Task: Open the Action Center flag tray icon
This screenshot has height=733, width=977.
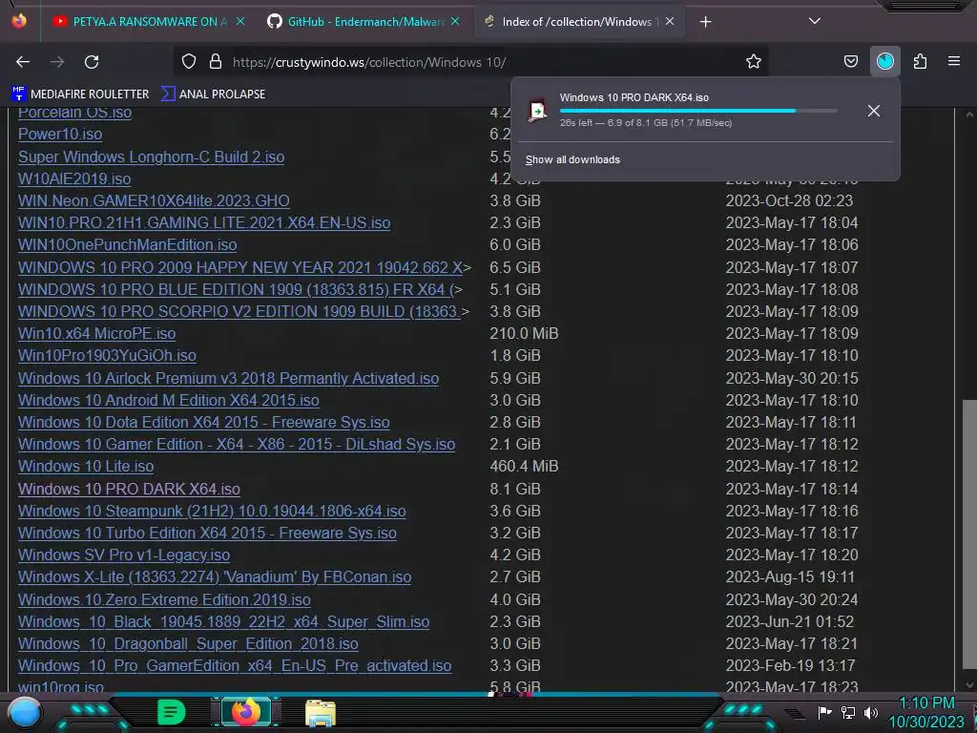Action: tap(824, 712)
